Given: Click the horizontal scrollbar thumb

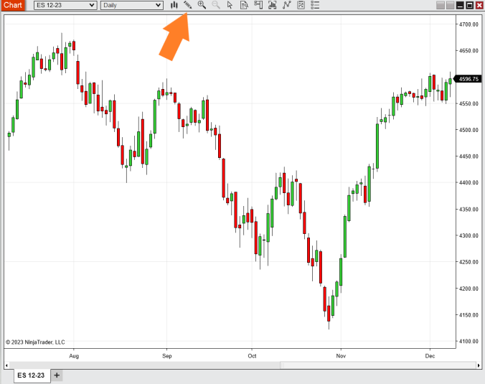Looking at the screenshot, I should 378,365.
